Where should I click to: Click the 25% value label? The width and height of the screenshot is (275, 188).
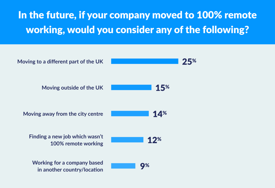click(x=189, y=62)
